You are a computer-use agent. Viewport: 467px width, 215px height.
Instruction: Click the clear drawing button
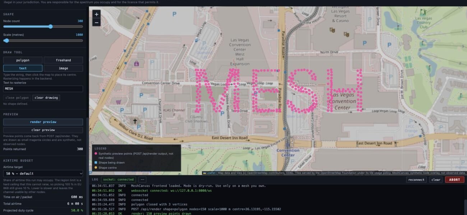[x=46, y=98]
